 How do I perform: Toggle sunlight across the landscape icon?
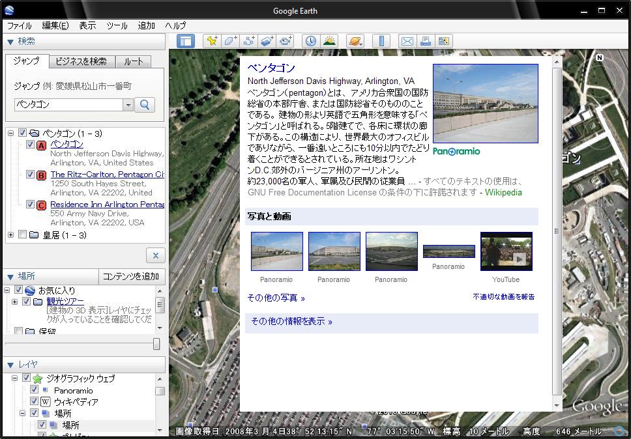(329, 41)
